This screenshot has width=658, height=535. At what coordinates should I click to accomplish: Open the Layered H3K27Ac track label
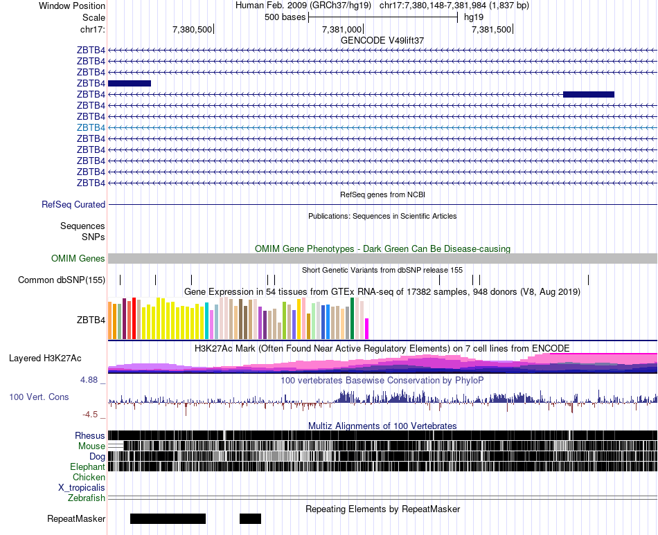point(45,358)
